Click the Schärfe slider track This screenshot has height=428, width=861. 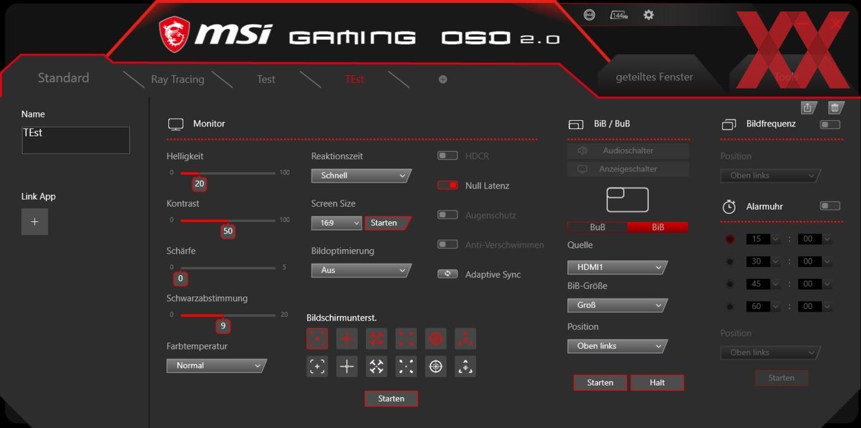coord(228,268)
